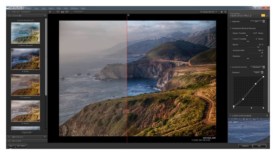This screenshot has height=155, width=276.
Task: Click the lower-middle curve control point
Action: click(243, 99)
